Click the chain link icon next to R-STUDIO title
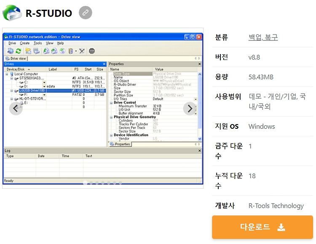The width and height of the screenshot is (316, 244). pyautogui.click(x=86, y=13)
